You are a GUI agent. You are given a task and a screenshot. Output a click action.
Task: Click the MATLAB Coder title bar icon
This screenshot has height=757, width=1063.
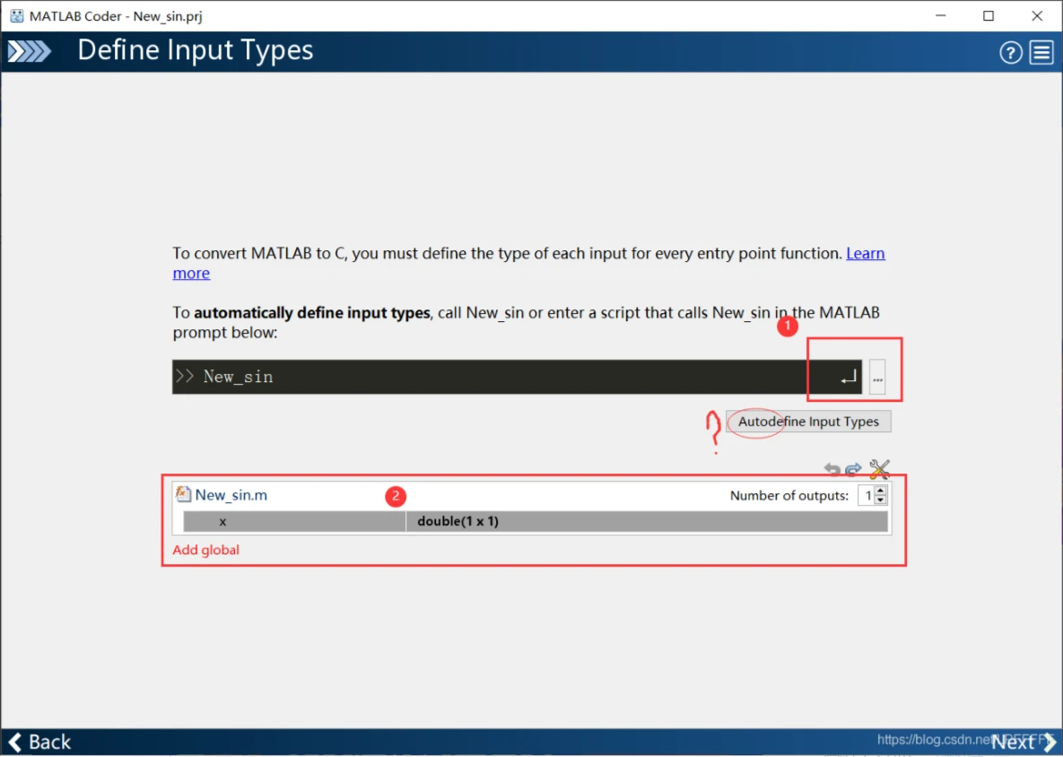(16, 15)
